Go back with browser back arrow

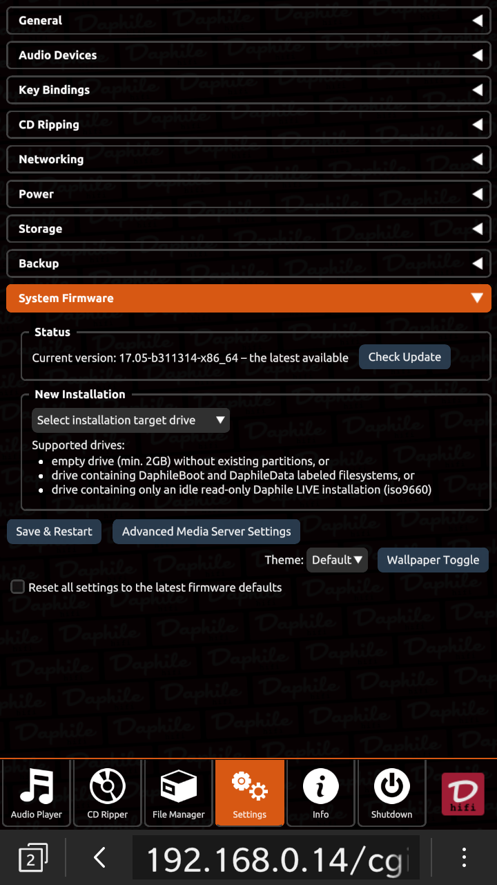click(x=99, y=858)
